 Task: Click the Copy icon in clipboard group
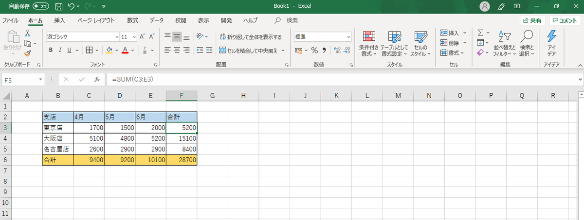tap(27, 43)
